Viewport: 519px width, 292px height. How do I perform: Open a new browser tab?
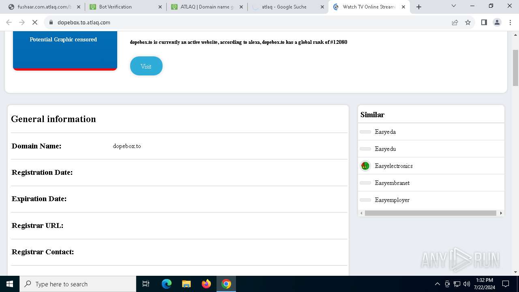tap(419, 7)
